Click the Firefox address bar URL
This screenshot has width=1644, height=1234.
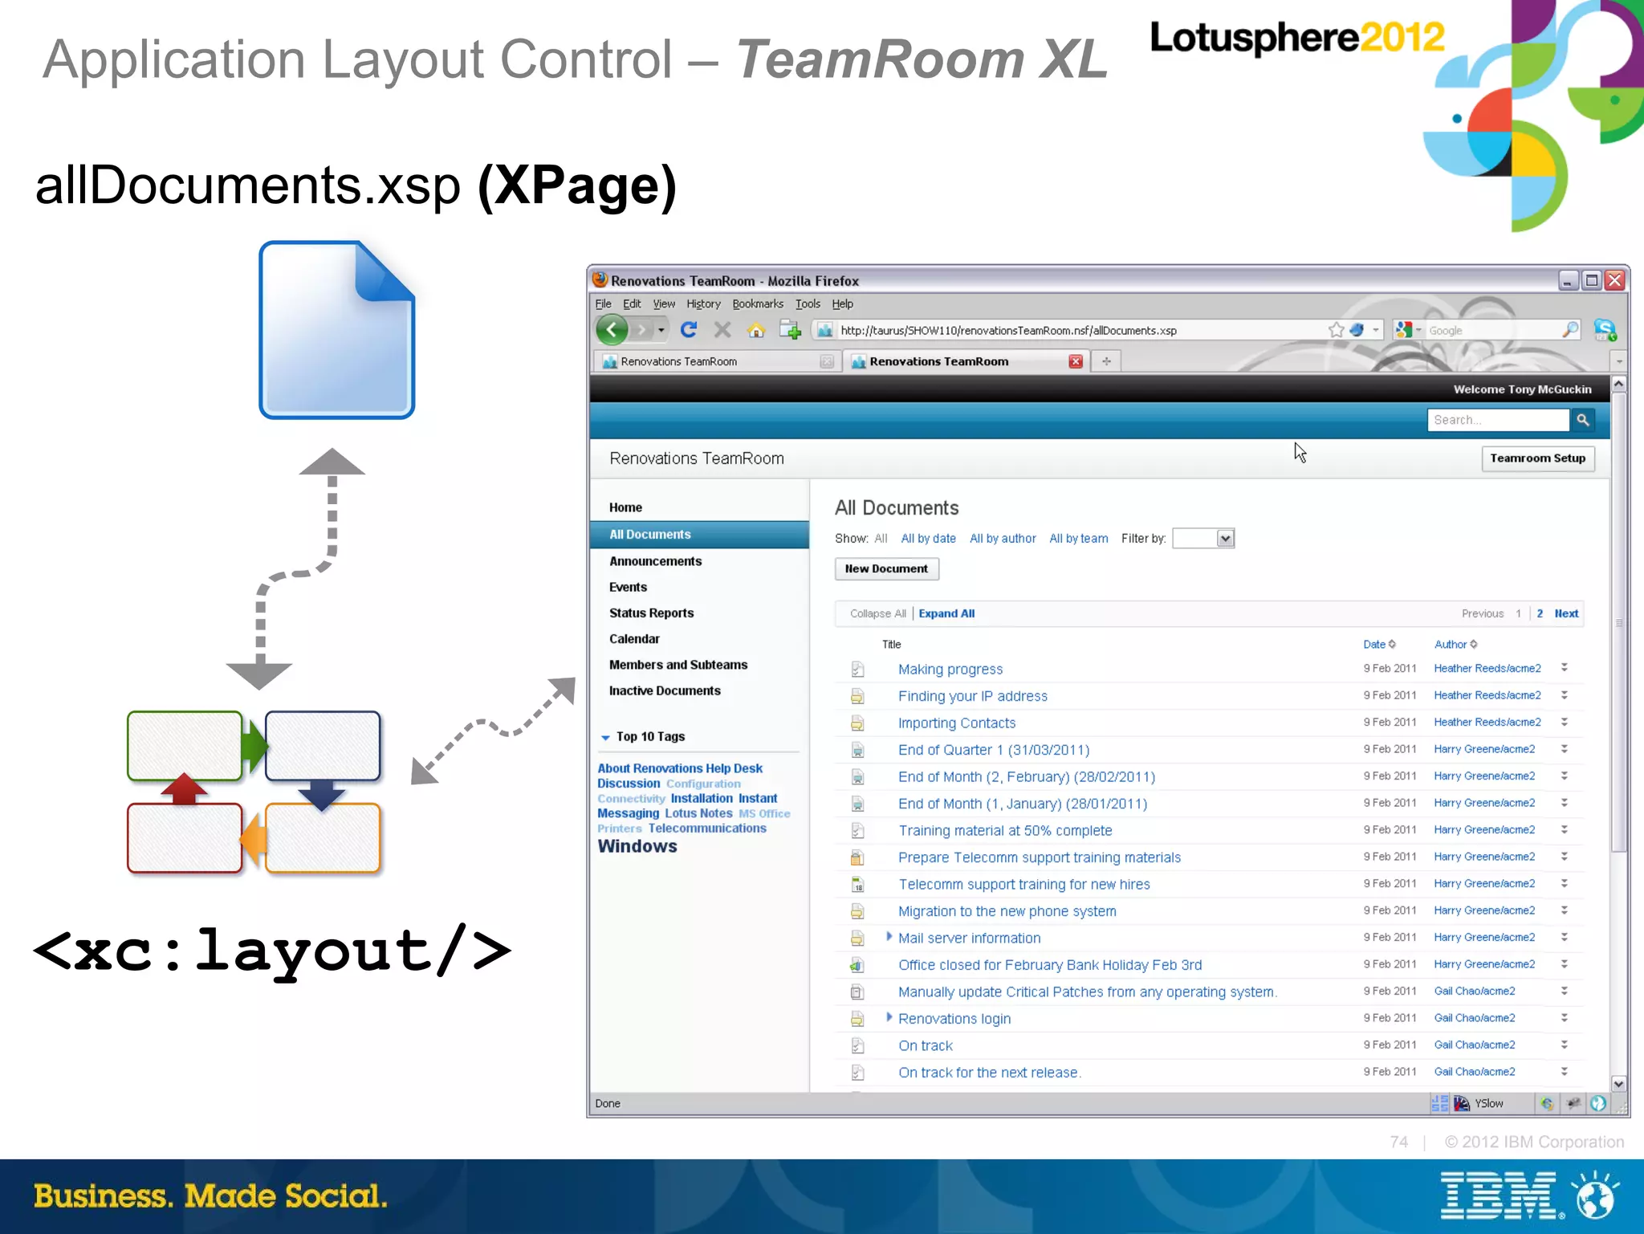tap(1008, 331)
